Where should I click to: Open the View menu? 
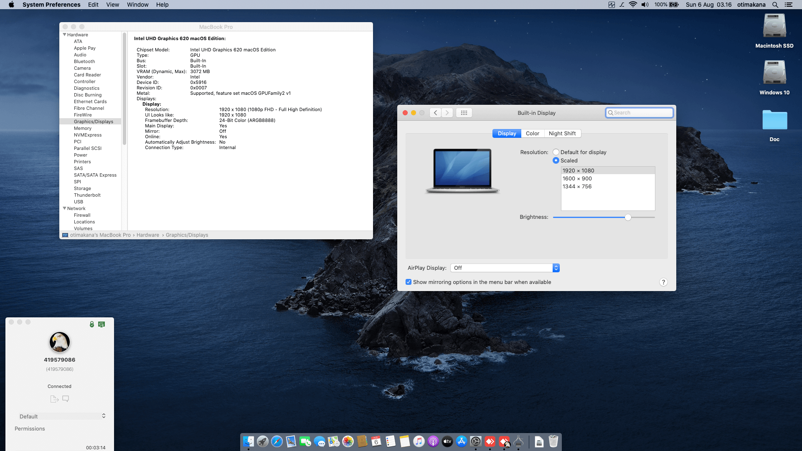113,5
